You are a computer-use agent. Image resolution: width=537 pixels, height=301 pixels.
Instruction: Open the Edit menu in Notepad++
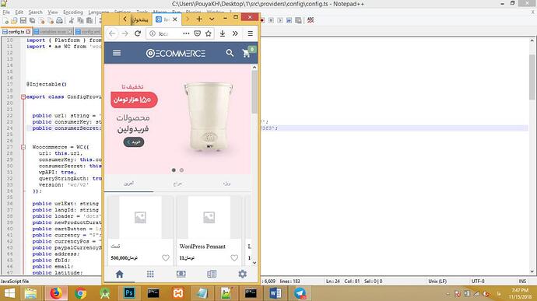pyautogui.click(x=19, y=12)
